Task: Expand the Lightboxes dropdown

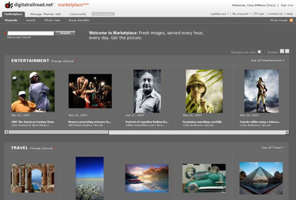Action: pyautogui.click(x=220, y=14)
